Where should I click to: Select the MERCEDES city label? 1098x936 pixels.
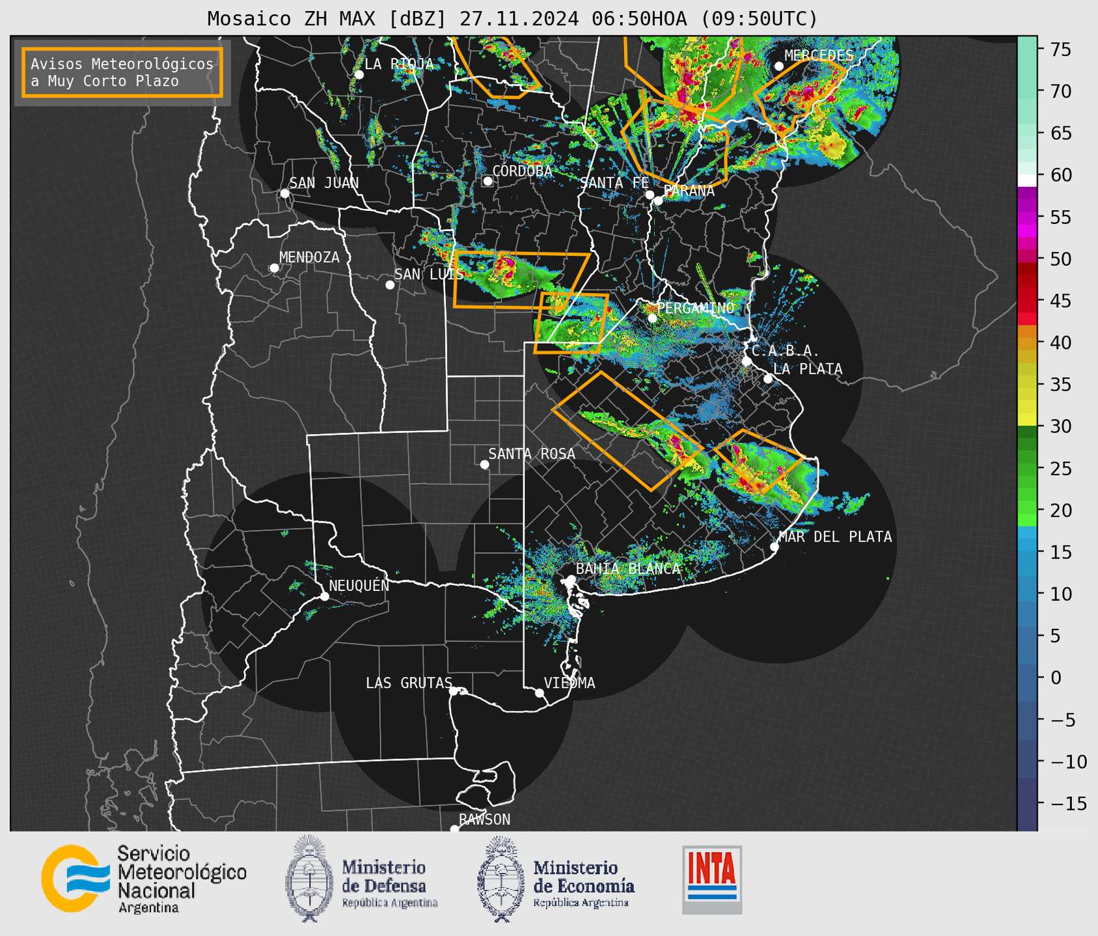click(819, 55)
